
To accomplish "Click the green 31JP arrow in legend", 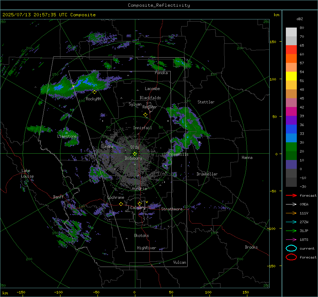I will (291, 231).
